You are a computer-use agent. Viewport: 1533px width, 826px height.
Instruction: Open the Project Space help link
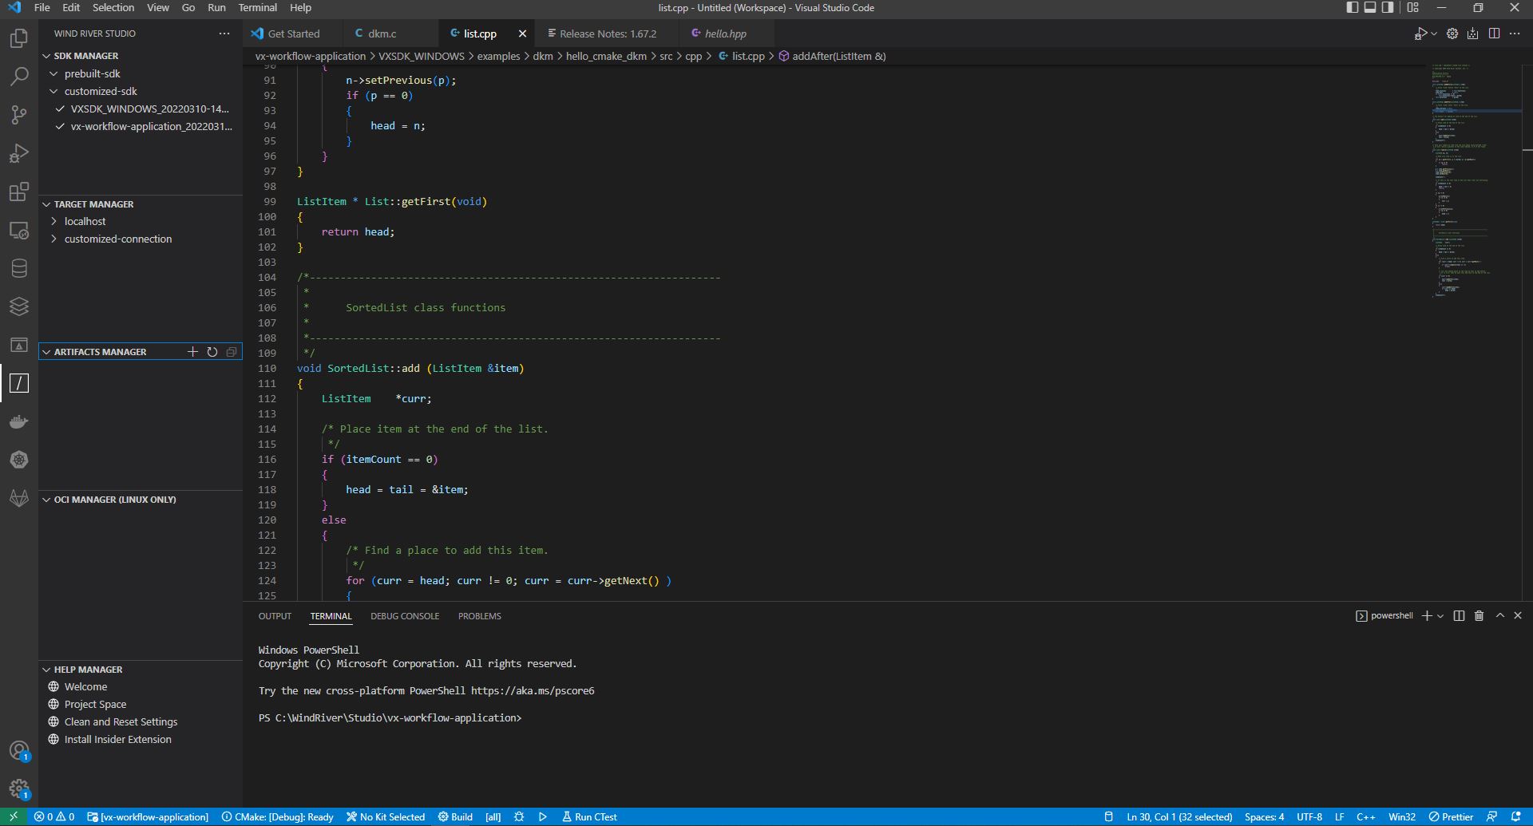pos(95,705)
